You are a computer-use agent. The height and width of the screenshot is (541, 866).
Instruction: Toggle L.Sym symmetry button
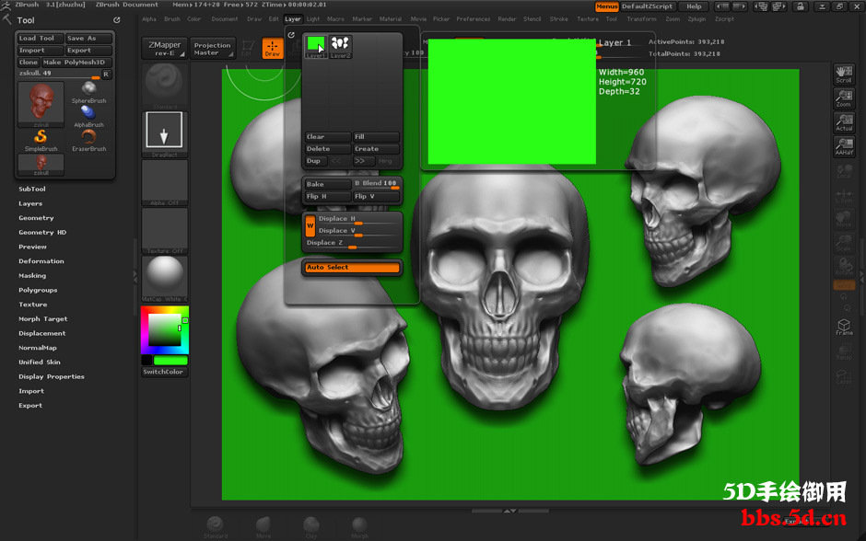pos(843,195)
